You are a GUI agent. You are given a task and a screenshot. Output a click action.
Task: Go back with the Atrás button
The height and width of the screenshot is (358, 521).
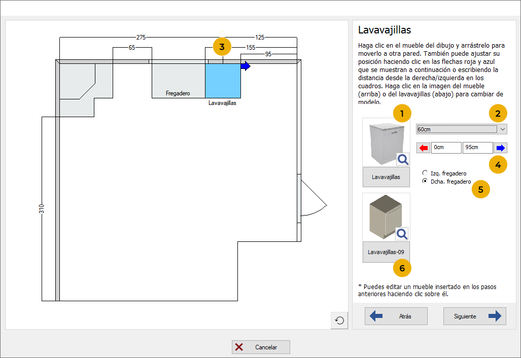pos(396,316)
